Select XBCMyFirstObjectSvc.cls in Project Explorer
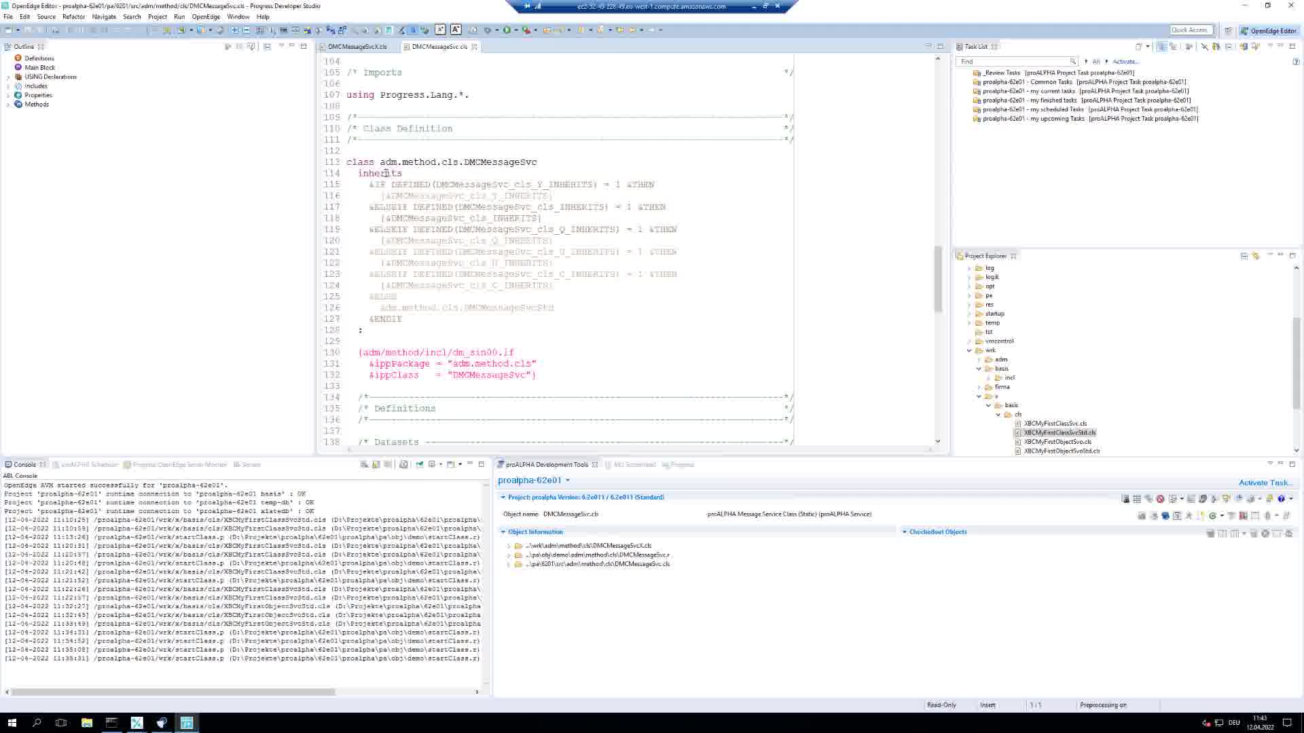 click(x=1057, y=442)
